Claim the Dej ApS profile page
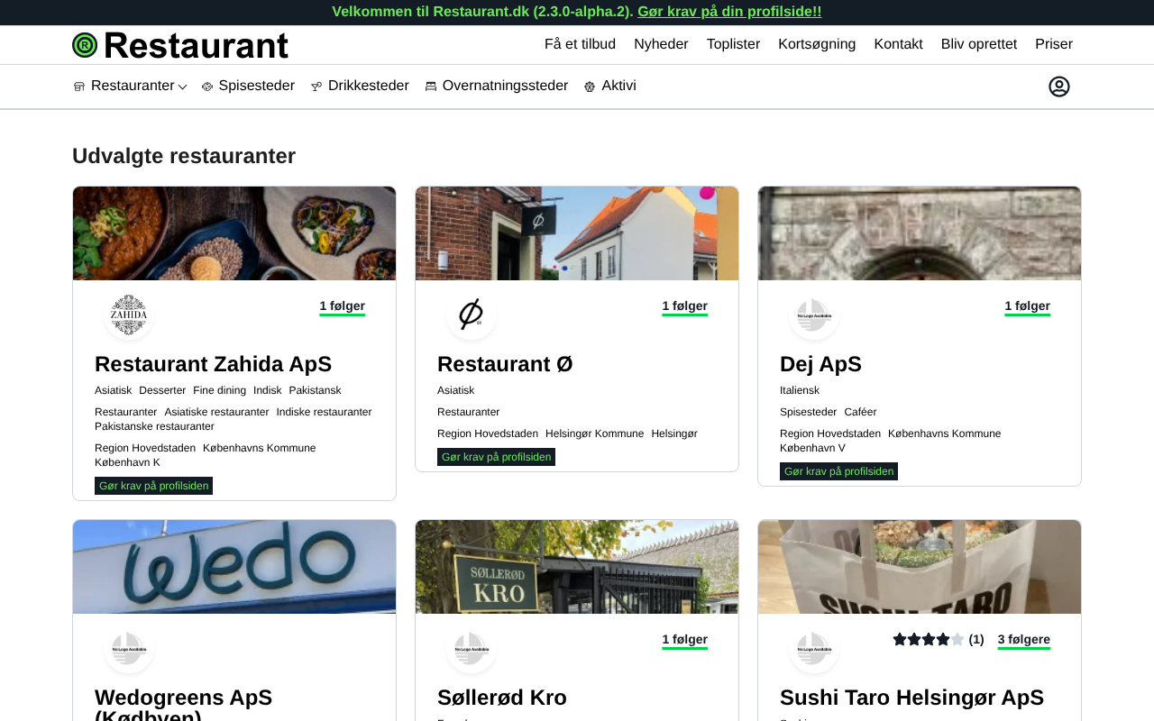 (x=838, y=471)
